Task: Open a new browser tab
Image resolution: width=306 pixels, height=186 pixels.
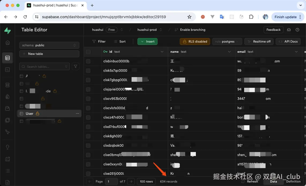Action: (92, 5)
